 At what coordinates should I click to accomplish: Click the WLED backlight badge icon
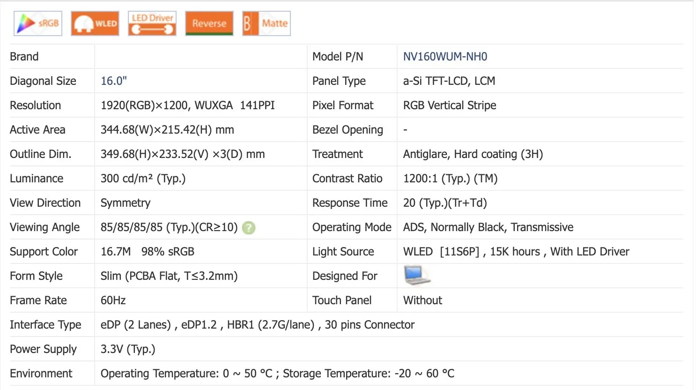pyautogui.click(x=95, y=23)
